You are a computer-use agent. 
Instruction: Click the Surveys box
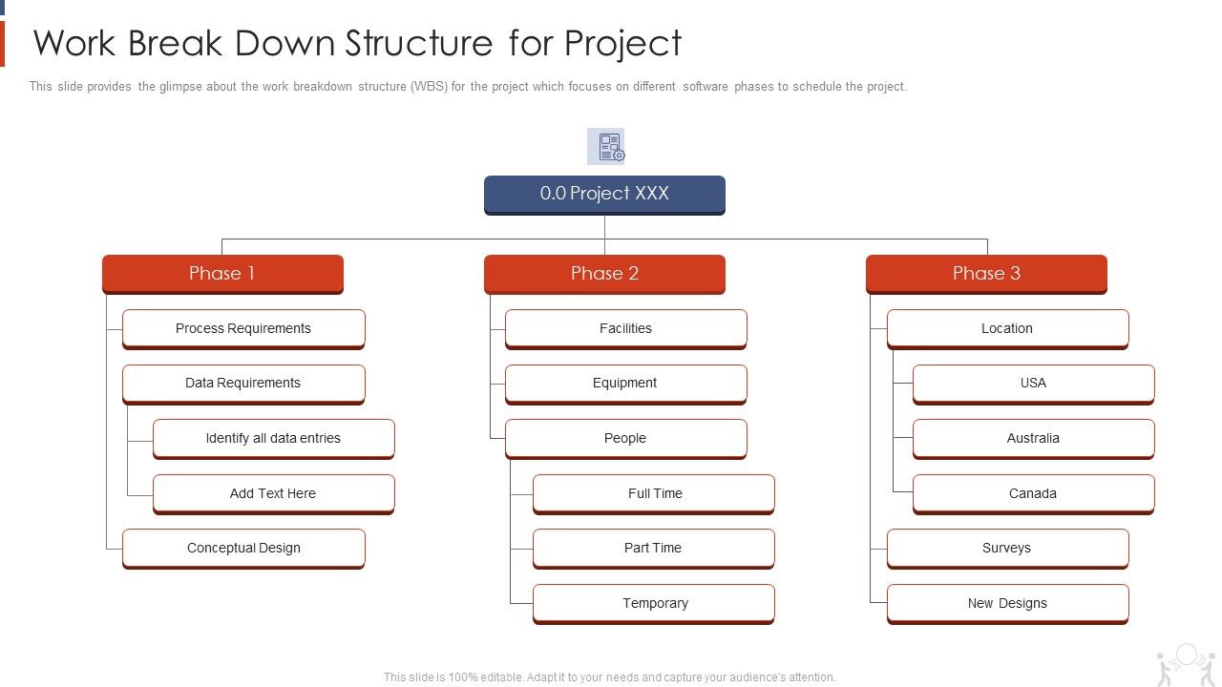pos(1007,549)
